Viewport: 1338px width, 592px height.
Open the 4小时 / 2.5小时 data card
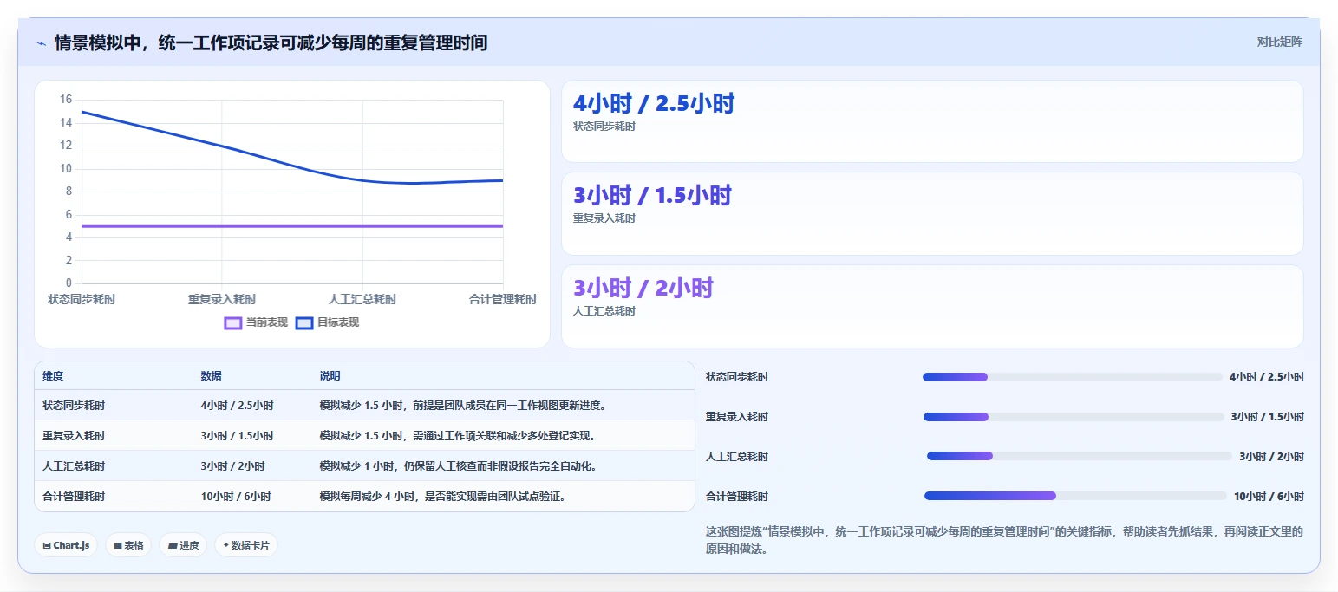click(932, 121)
